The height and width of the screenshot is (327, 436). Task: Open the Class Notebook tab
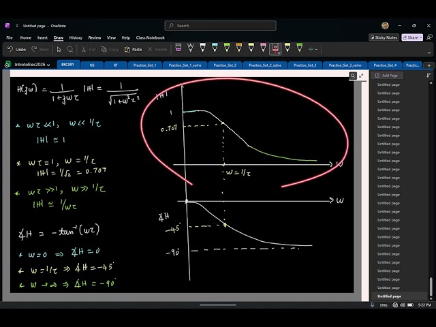[150, 37]
